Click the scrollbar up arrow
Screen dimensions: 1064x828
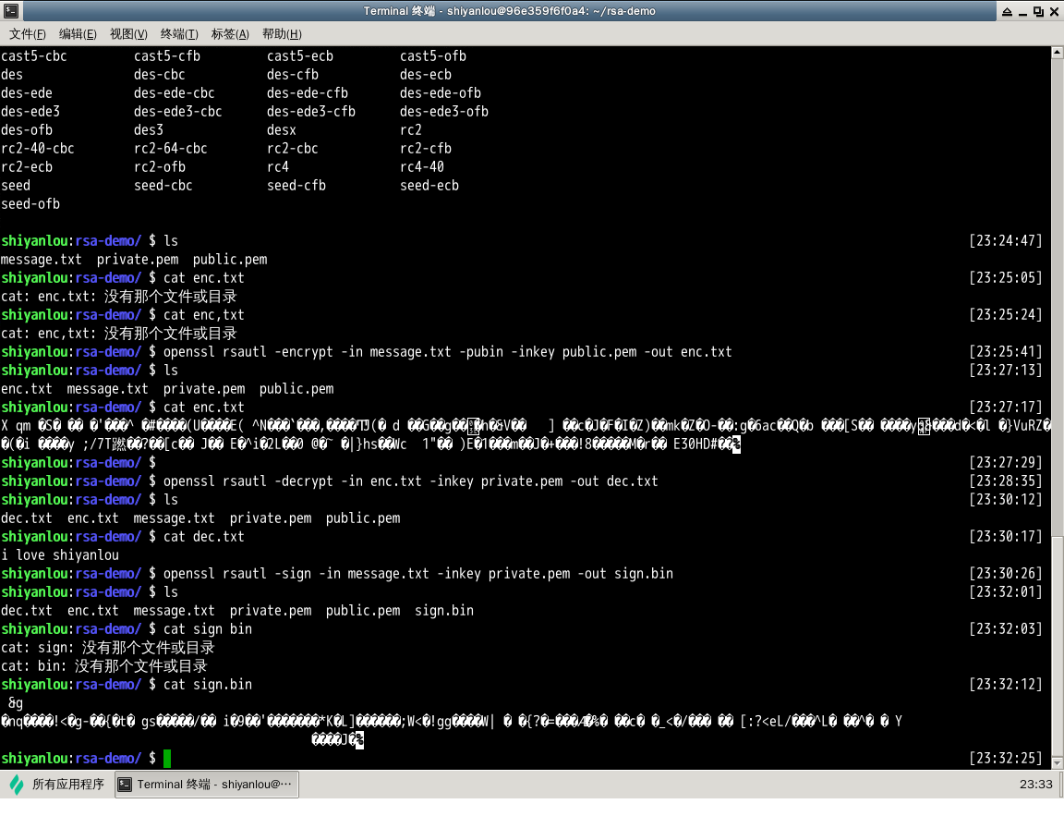point(1057,53)
